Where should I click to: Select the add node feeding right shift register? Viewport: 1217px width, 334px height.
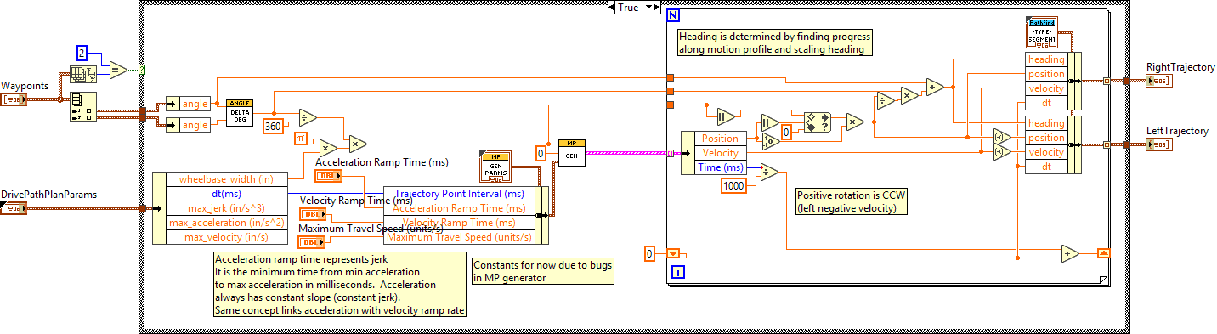(x=1069, y=253)
